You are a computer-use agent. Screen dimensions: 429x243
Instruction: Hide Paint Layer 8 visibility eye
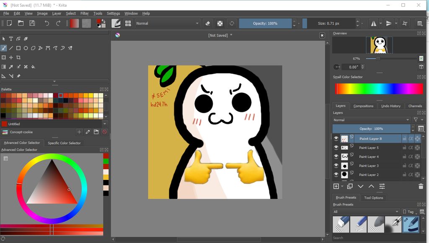click(x=336, y=139)
